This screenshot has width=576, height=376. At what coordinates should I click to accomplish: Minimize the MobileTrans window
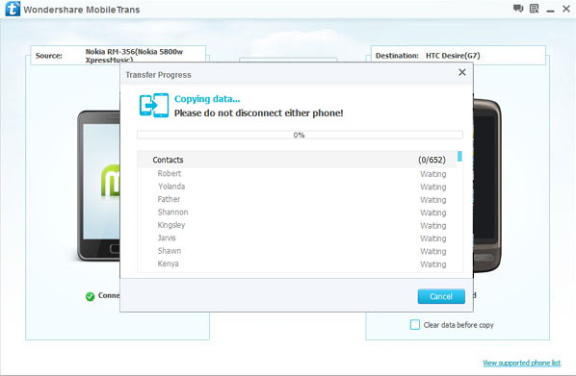pos(550,10)
